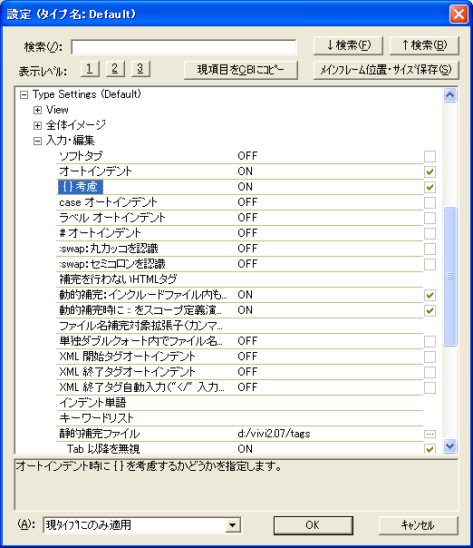Enable case オートインデント checkbox
This screenshot has width=473, height=548.
coord(430,202)
